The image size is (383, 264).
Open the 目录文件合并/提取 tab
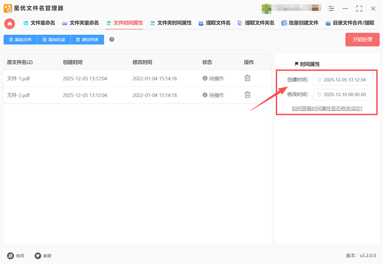(350, 23)
